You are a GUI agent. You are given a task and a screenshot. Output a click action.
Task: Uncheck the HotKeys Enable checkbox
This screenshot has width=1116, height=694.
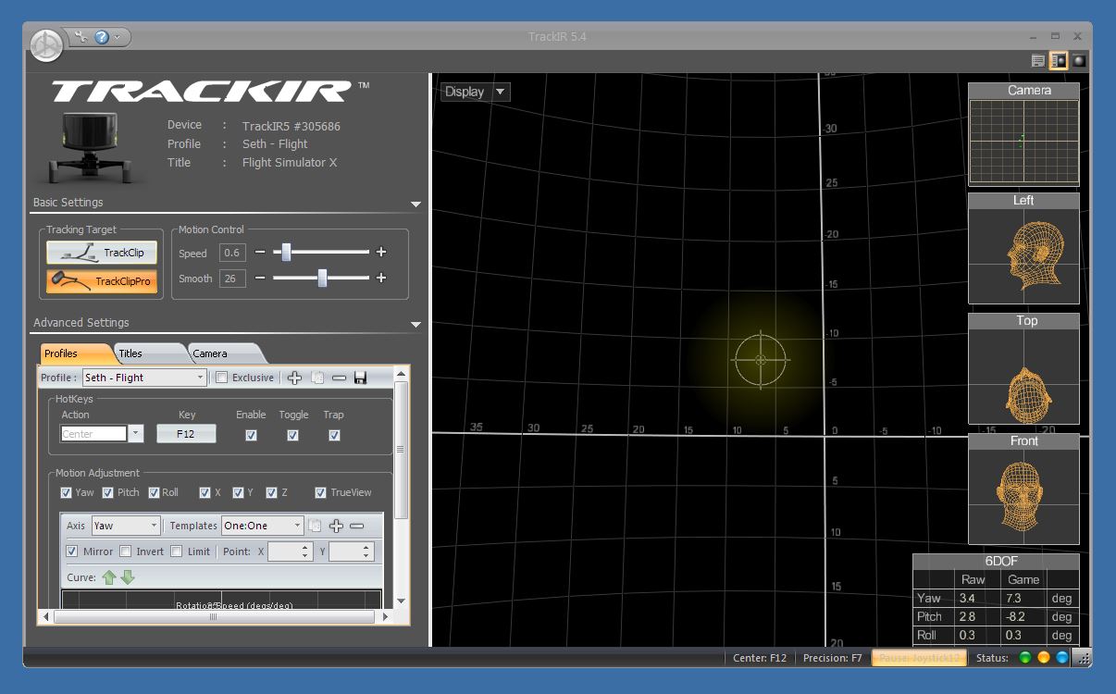pyautogui.click(x=251, y=435)
